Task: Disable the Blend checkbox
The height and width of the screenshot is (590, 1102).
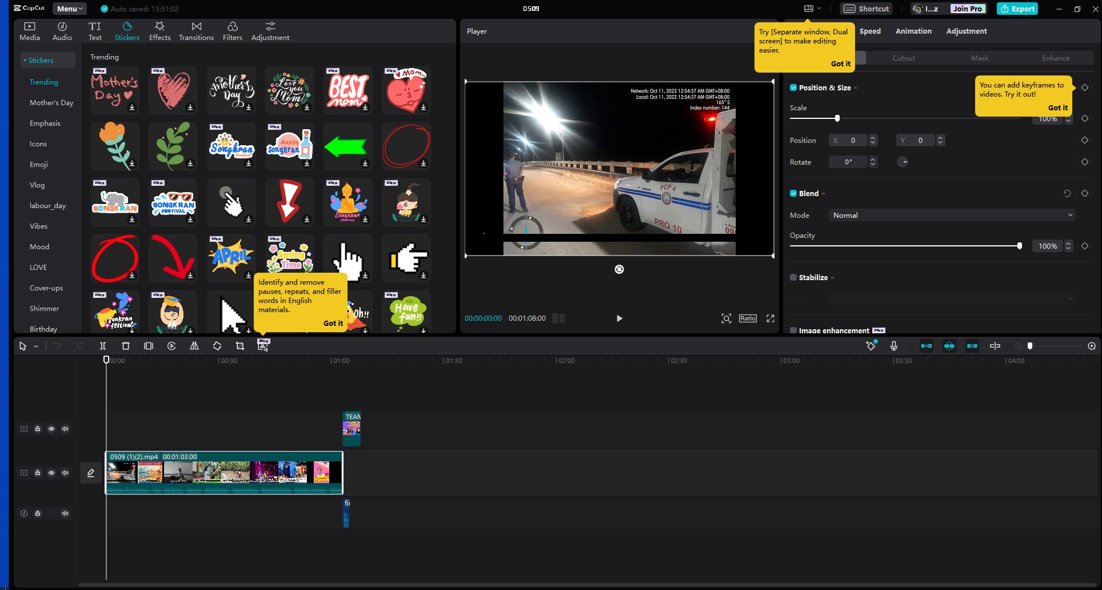Action: [x=793, y=193]
